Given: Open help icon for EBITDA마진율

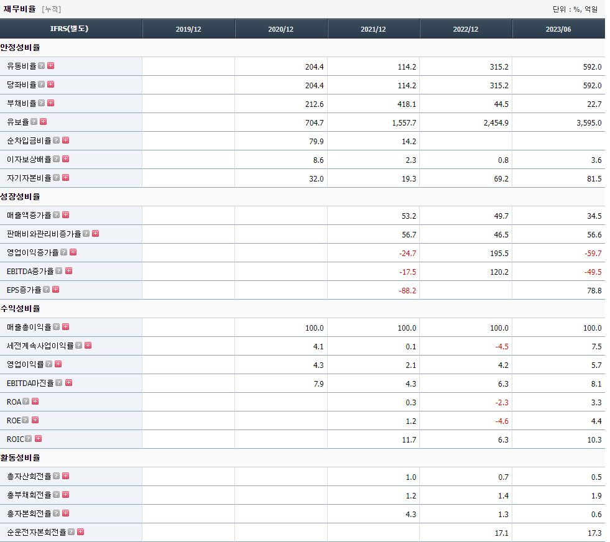Looking at the screenshot, I should [58, 383].
